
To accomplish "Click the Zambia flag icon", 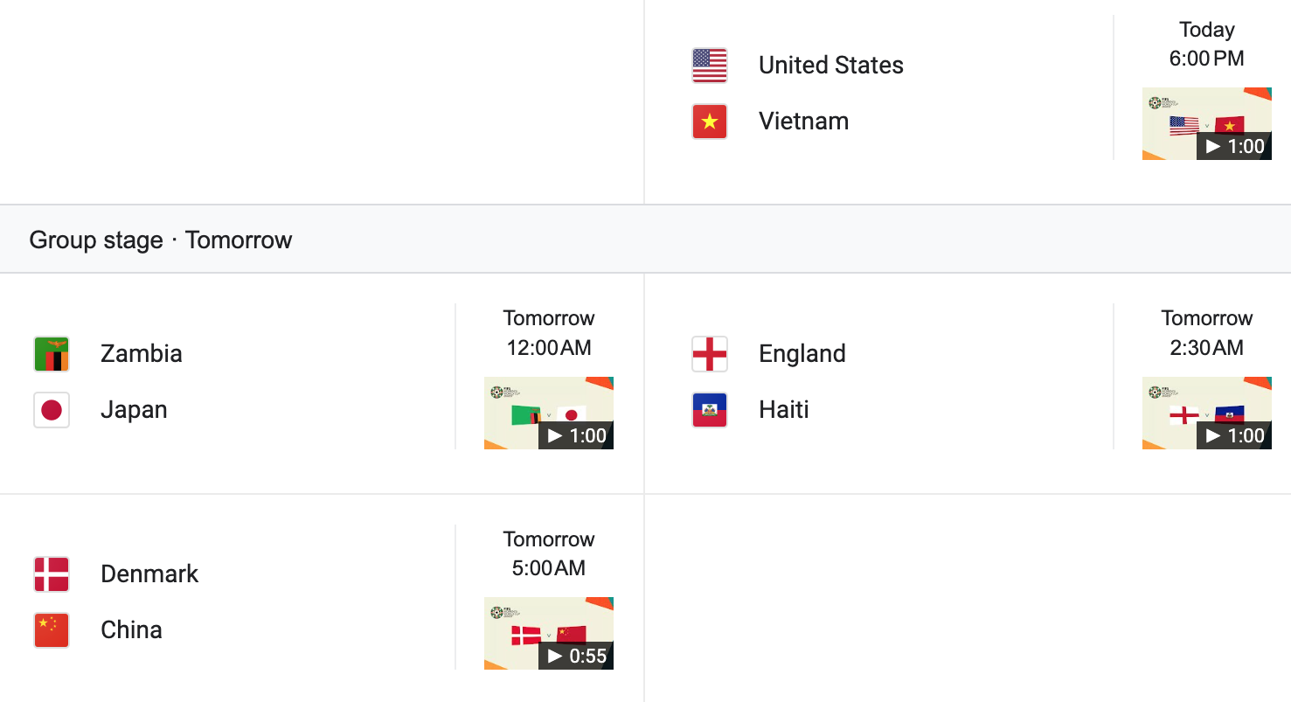I will point(51,354).
